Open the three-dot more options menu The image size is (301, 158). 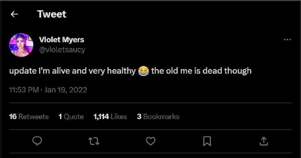tap(287, 40)
